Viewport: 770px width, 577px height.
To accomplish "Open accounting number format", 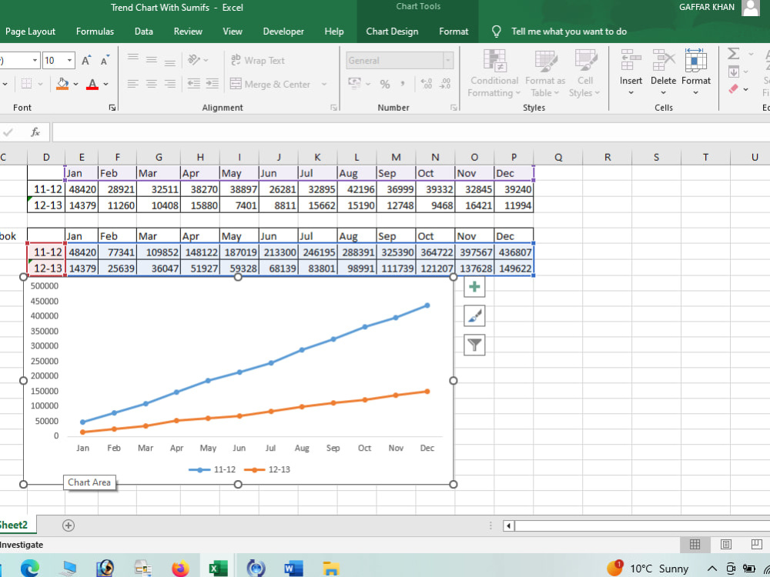I will point(354,84).
